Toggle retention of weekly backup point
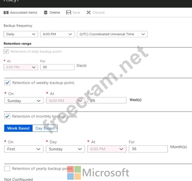The width and height of the screenshot is (192, 181). [7, 83]
